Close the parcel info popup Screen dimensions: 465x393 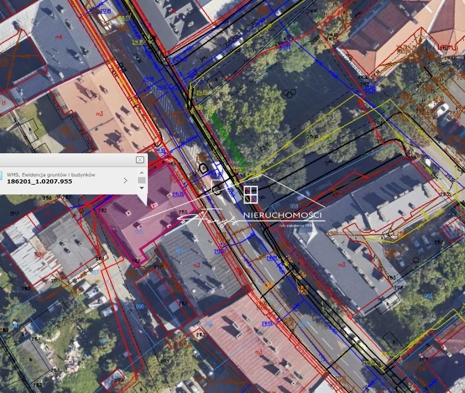coord(140,160)
